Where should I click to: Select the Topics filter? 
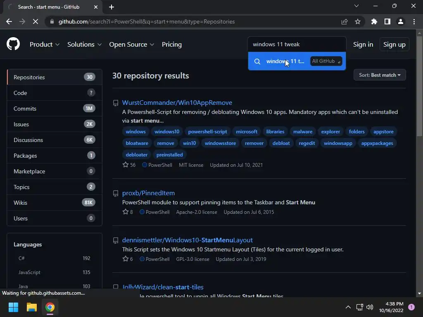click(x=55, y=187)
